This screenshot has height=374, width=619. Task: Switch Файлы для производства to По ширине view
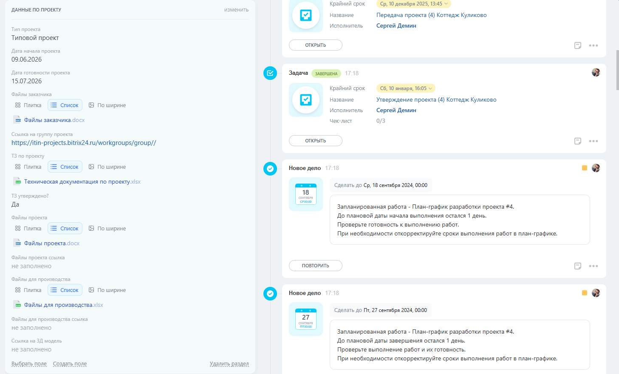[x=107, y=290]
